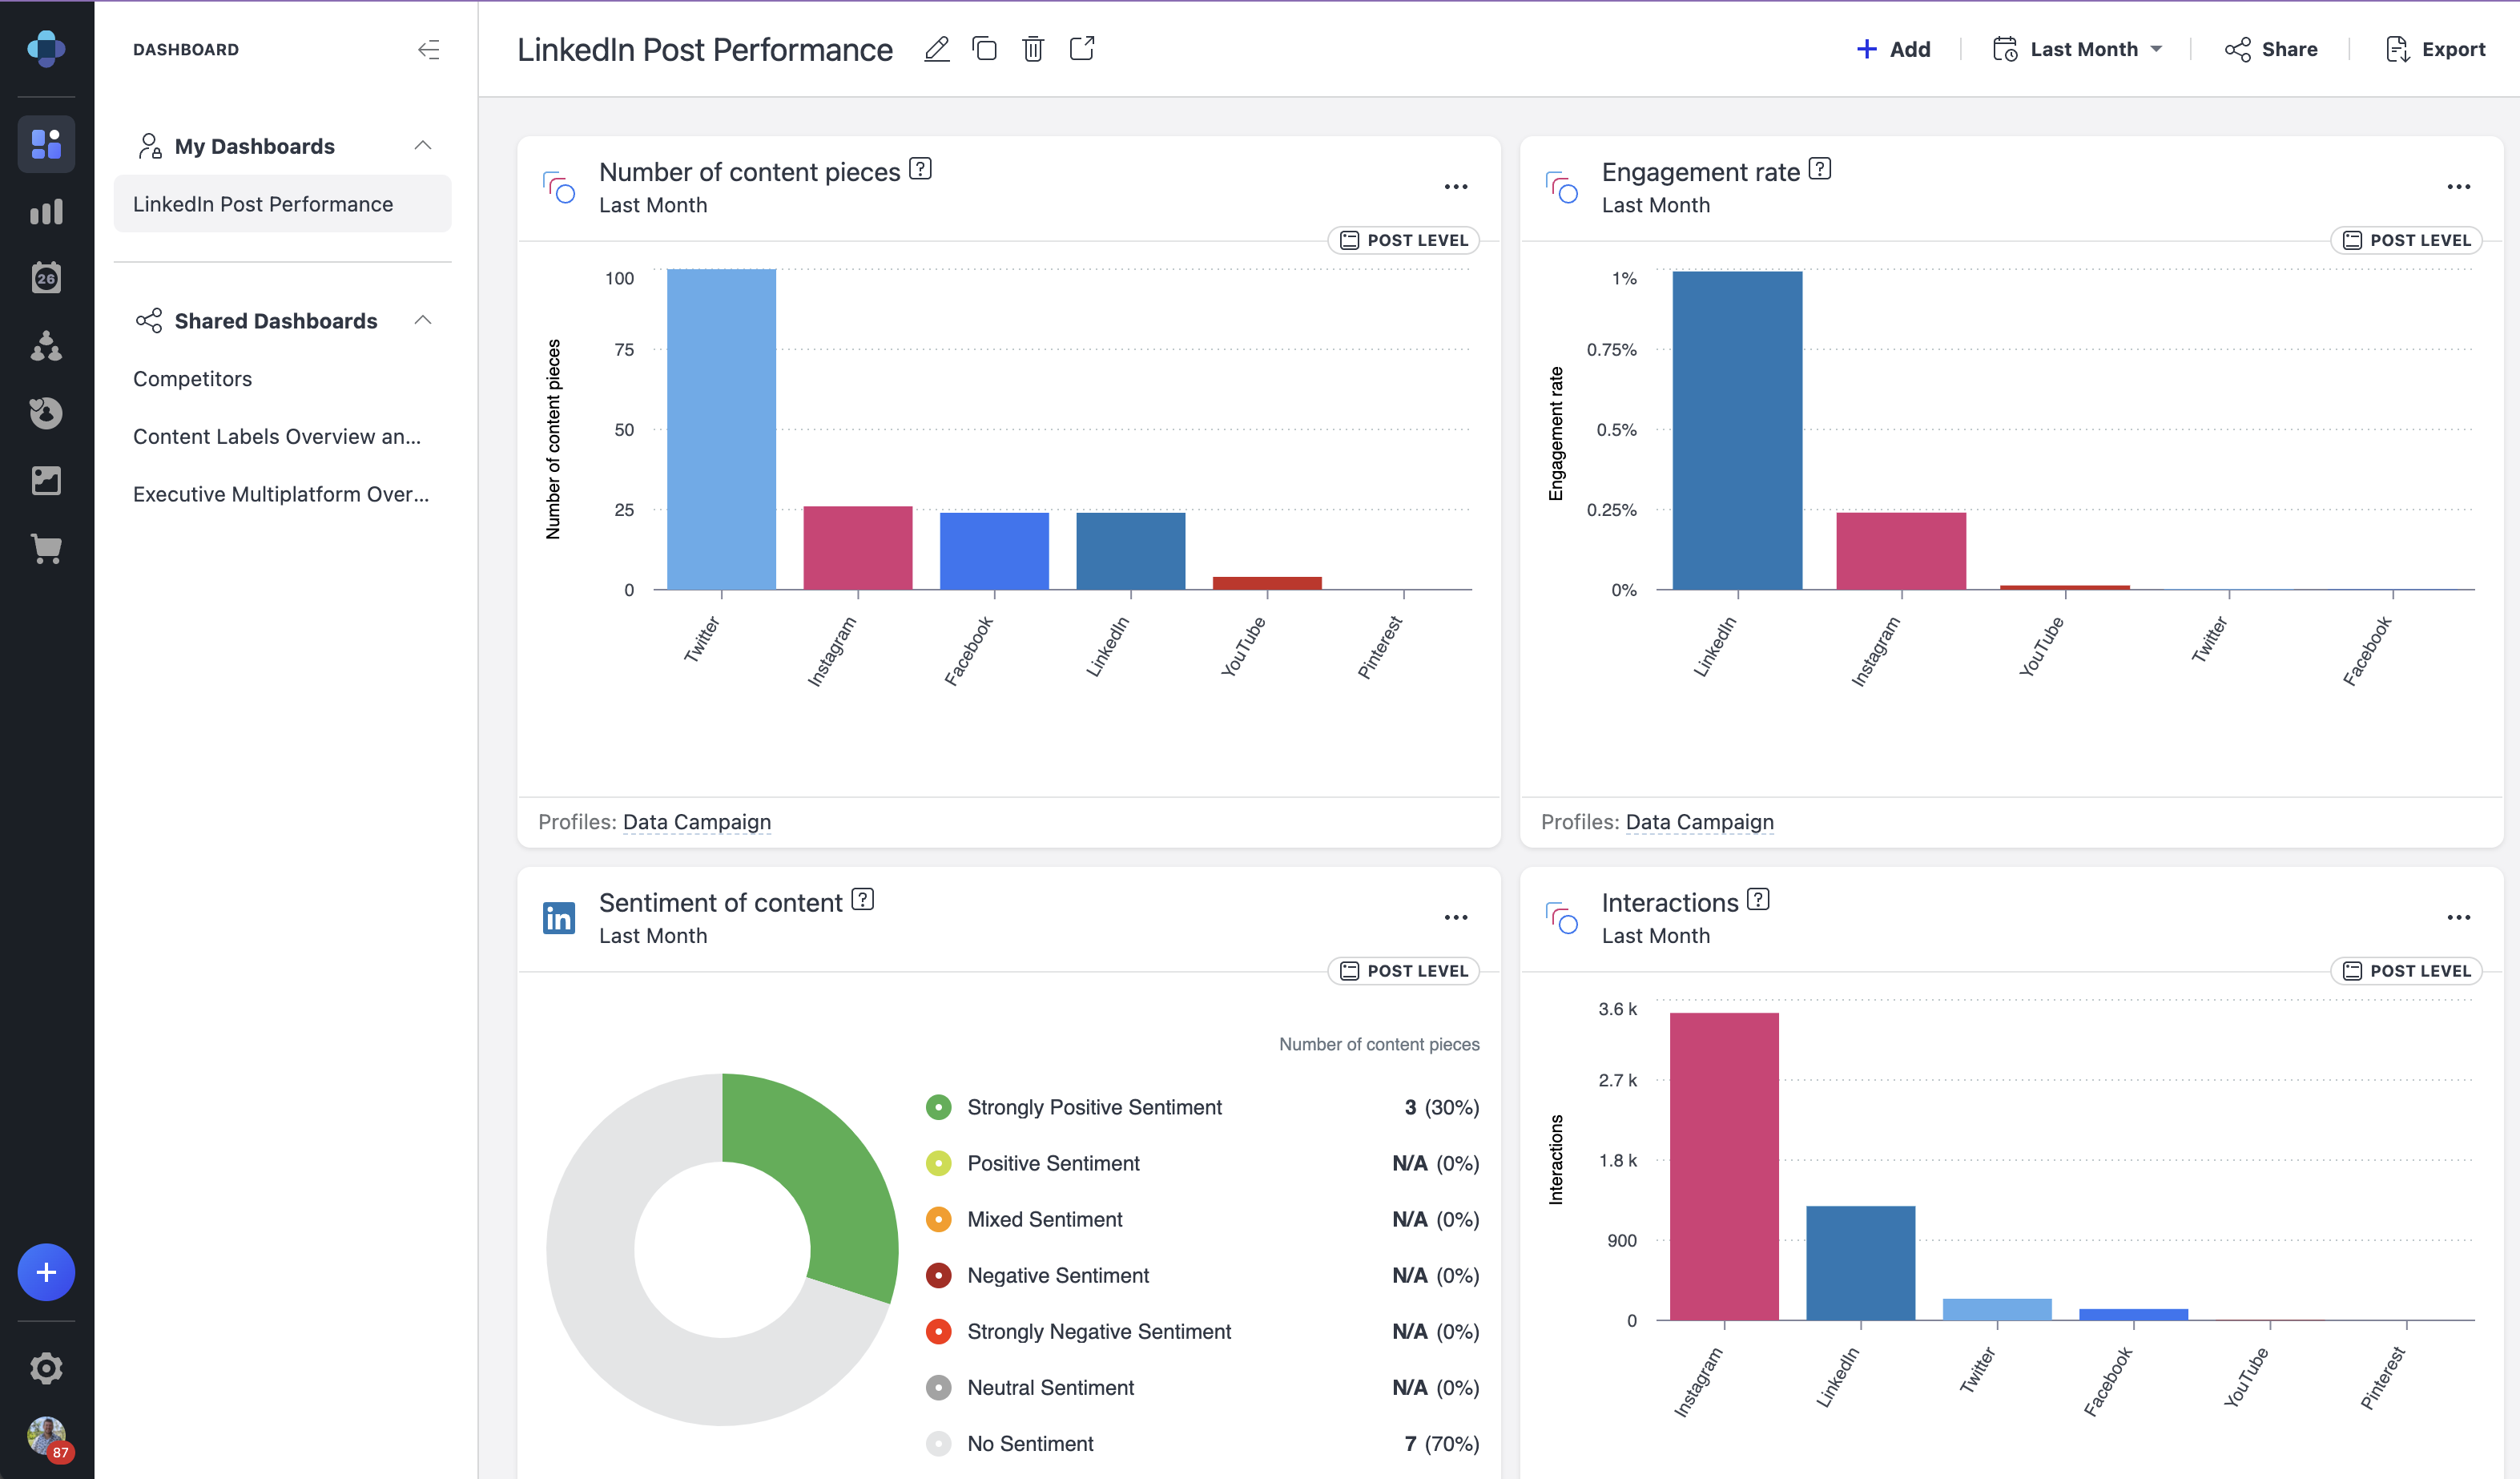The image size is (2520, 1479).
Task: Open the Competitors shared dashboard
Action: pos(192,379)
